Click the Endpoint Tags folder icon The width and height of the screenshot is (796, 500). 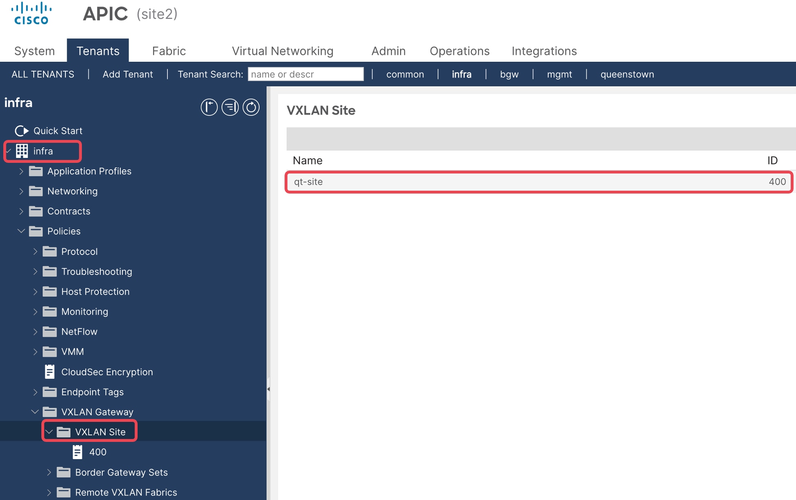50,392
